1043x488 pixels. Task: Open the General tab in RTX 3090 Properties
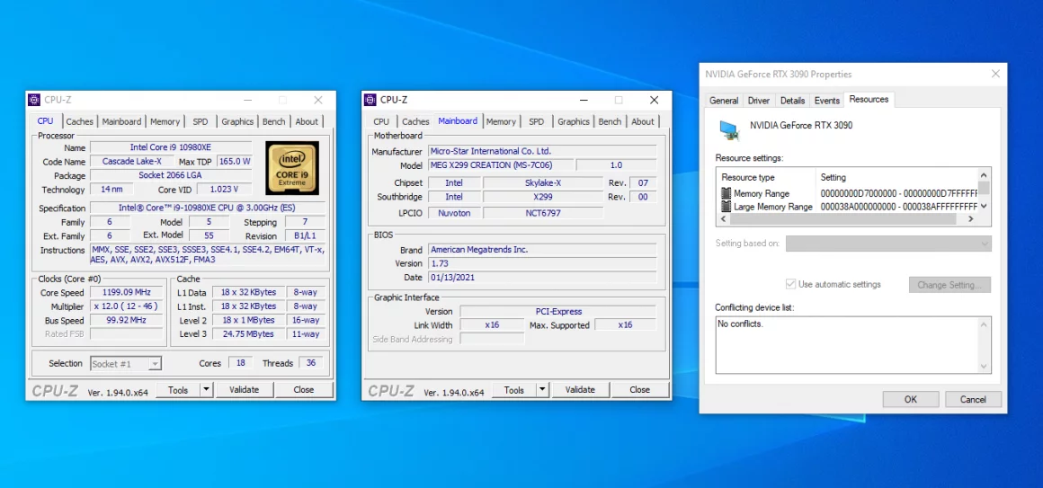[724, 101]
